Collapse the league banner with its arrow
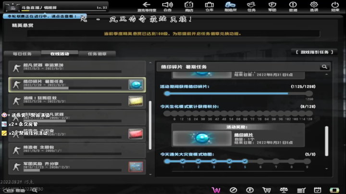 click(82, 16)
